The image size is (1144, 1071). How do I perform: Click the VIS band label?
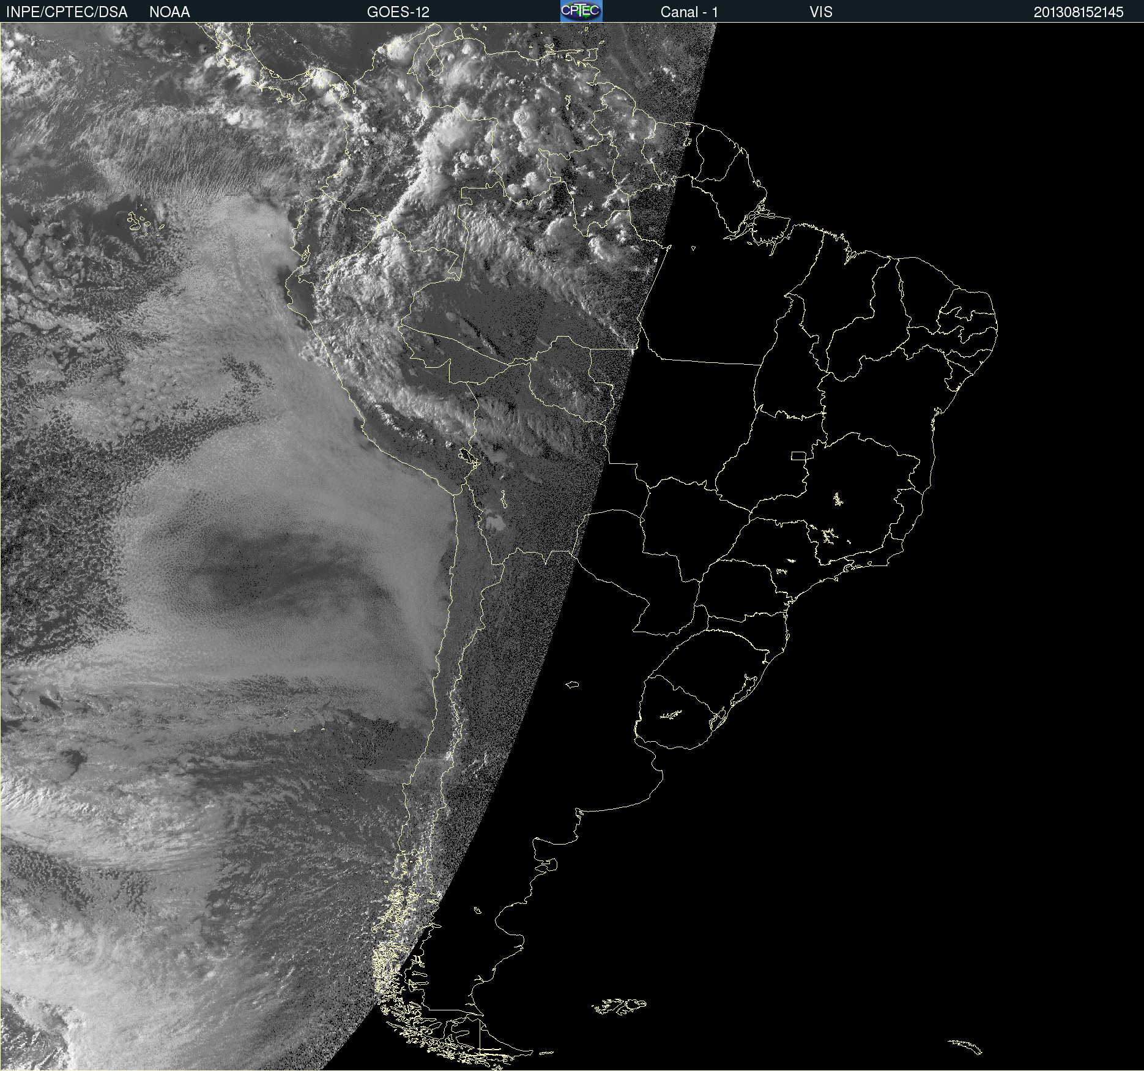(821, 12)
